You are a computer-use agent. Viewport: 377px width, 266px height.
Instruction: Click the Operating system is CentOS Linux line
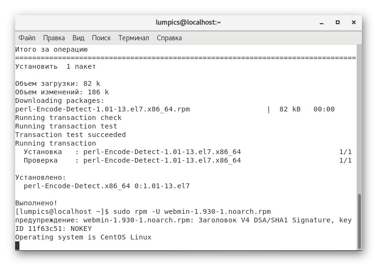pos(83,237)
